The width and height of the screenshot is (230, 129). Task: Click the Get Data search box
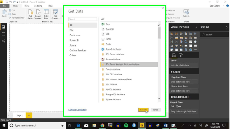click(x=83, y=19)
